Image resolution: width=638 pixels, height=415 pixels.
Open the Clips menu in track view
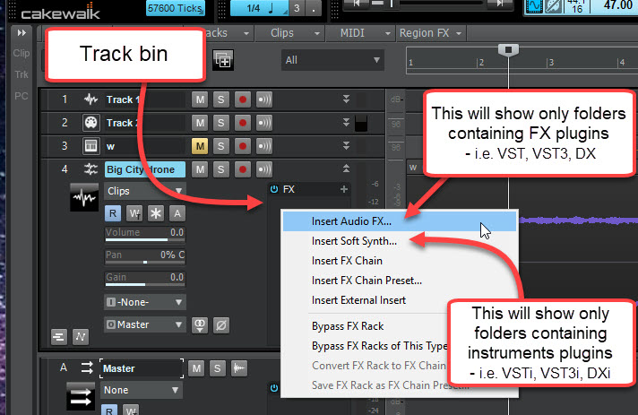[x=289, y=33]
